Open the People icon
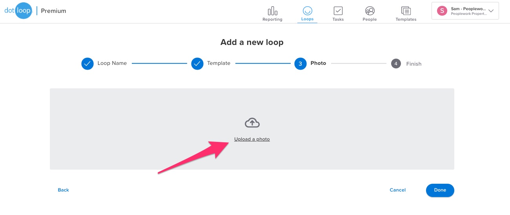 point(370,11)
